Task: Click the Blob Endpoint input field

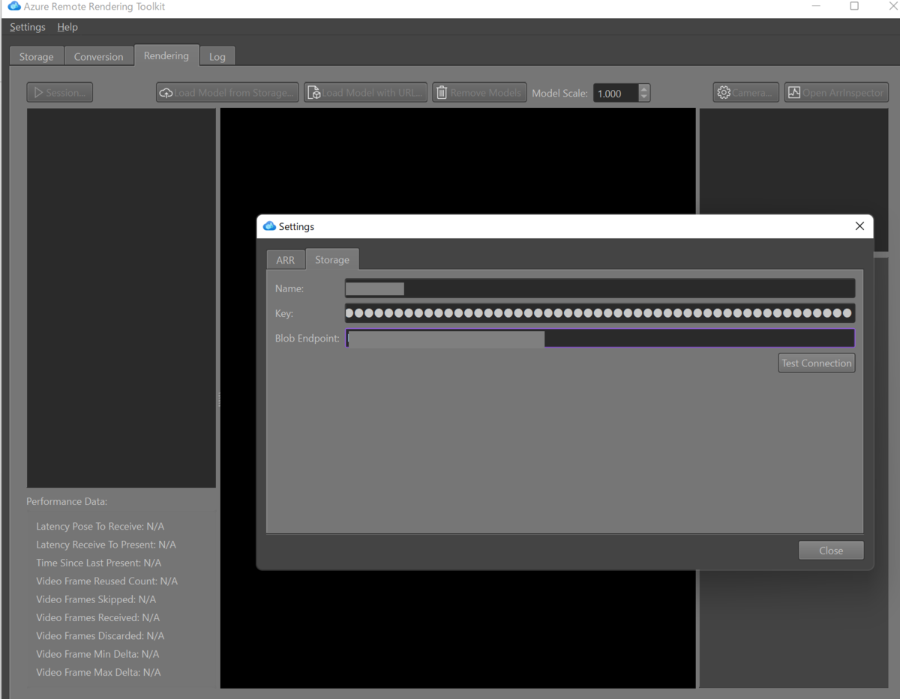Action: click(x=600, y=339)
